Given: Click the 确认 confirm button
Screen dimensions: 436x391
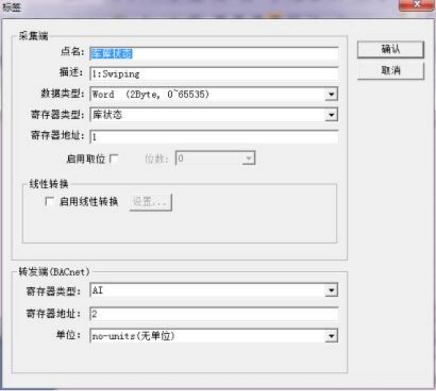Looking at the screenshot, I should [390, 49].
